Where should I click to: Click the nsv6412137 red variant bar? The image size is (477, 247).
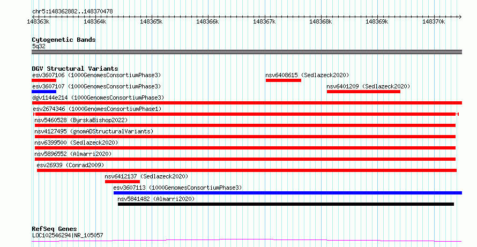click(122, 182)
